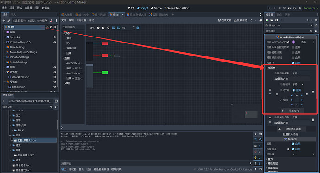
Task: Switch to the SceneTransition workspace
Action: pyautogui.click(x=177, y=8)
